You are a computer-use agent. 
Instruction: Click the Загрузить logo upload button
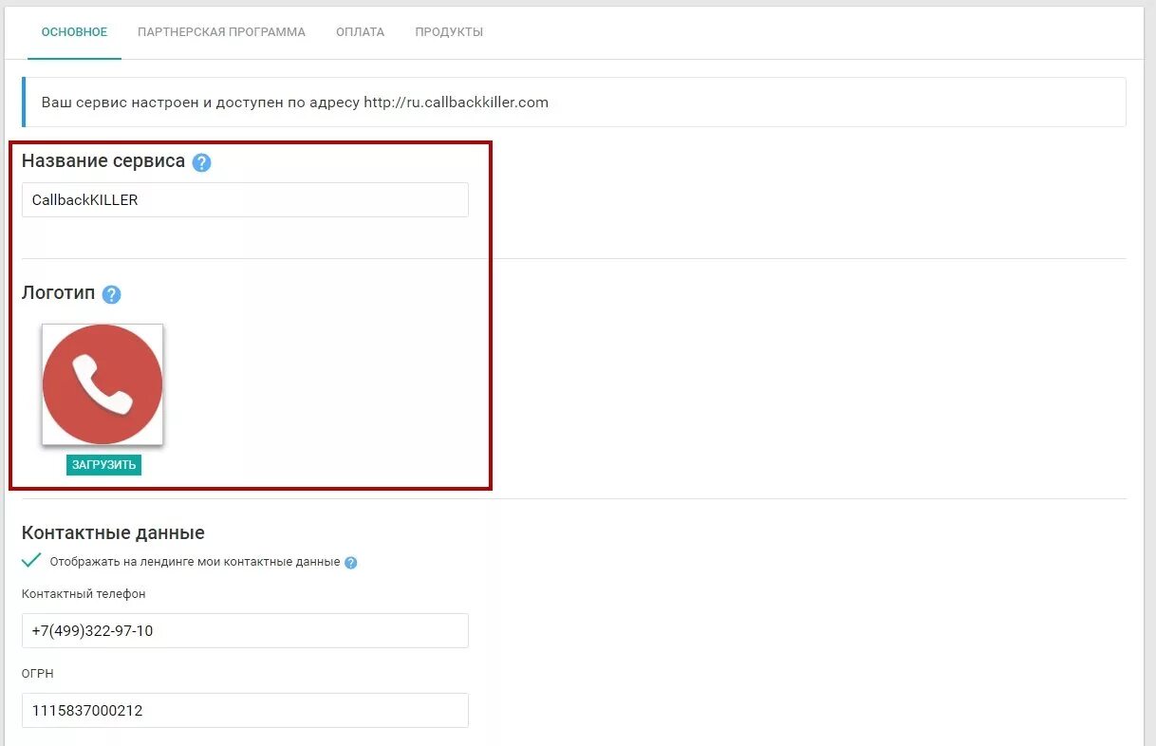103,465
